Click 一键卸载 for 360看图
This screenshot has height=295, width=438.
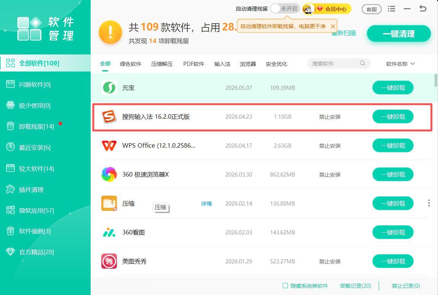click(x=393, y=232)
